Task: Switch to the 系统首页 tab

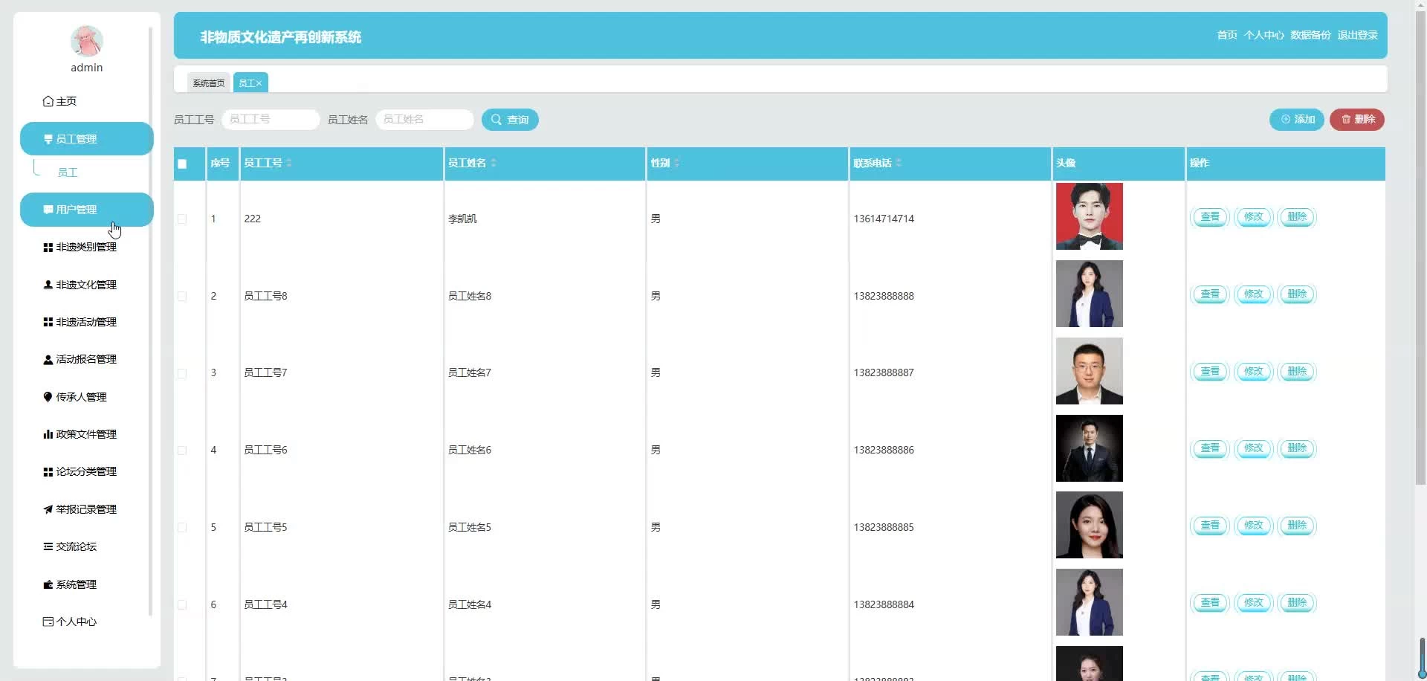Action: (209, 83)
